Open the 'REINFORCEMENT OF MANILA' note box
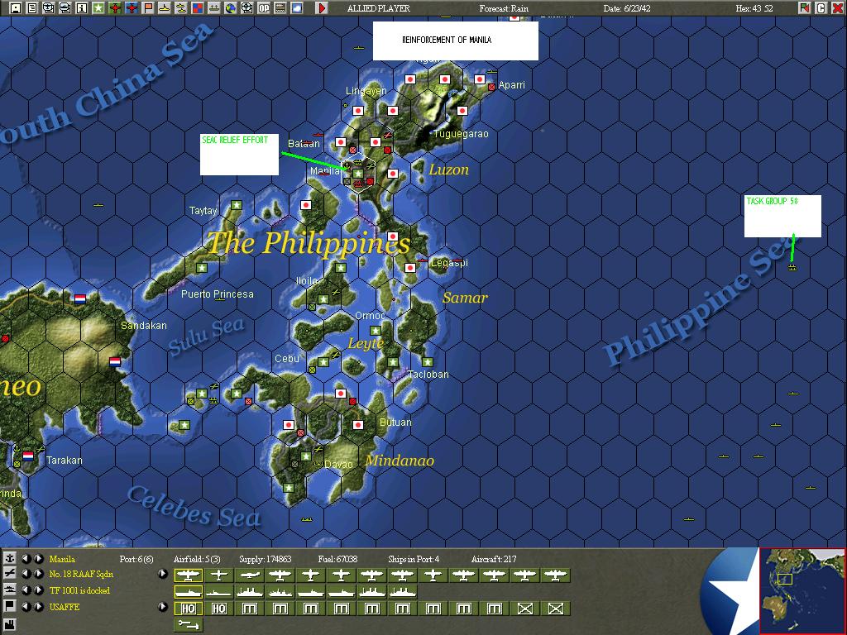Image resolution: width=847 pixels, height=635 pixels. pyautogui.click(x=456, y=41)
